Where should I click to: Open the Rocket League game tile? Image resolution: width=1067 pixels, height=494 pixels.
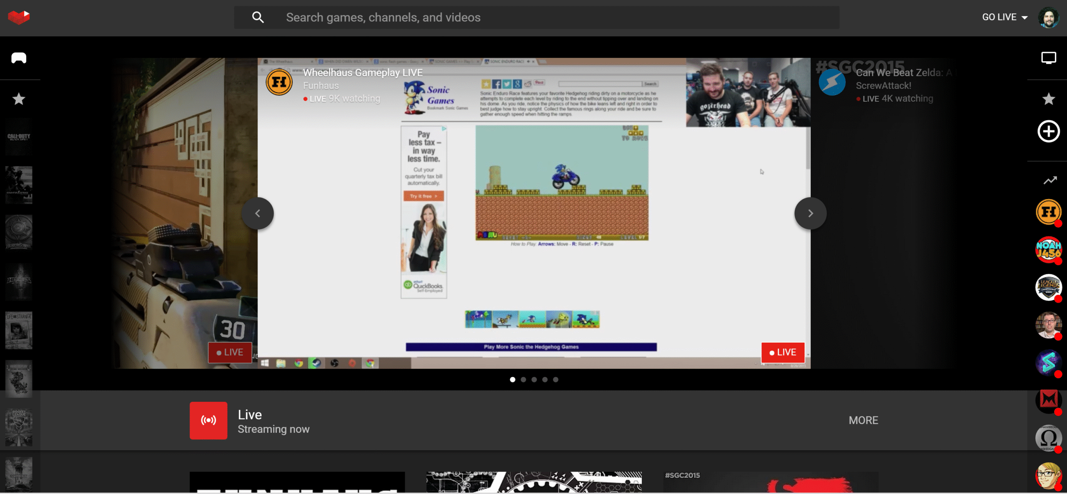(19, 427)
